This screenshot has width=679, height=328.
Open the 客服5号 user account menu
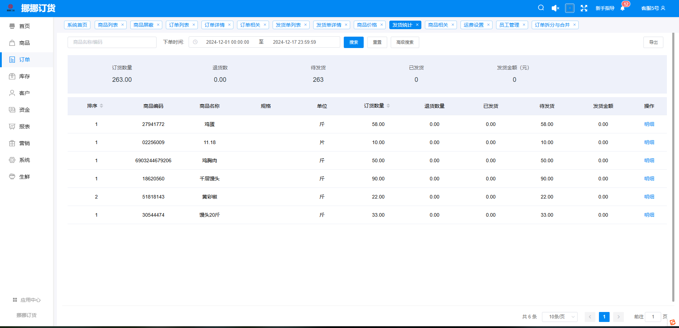pyautogui.click(x=653, y=8)
